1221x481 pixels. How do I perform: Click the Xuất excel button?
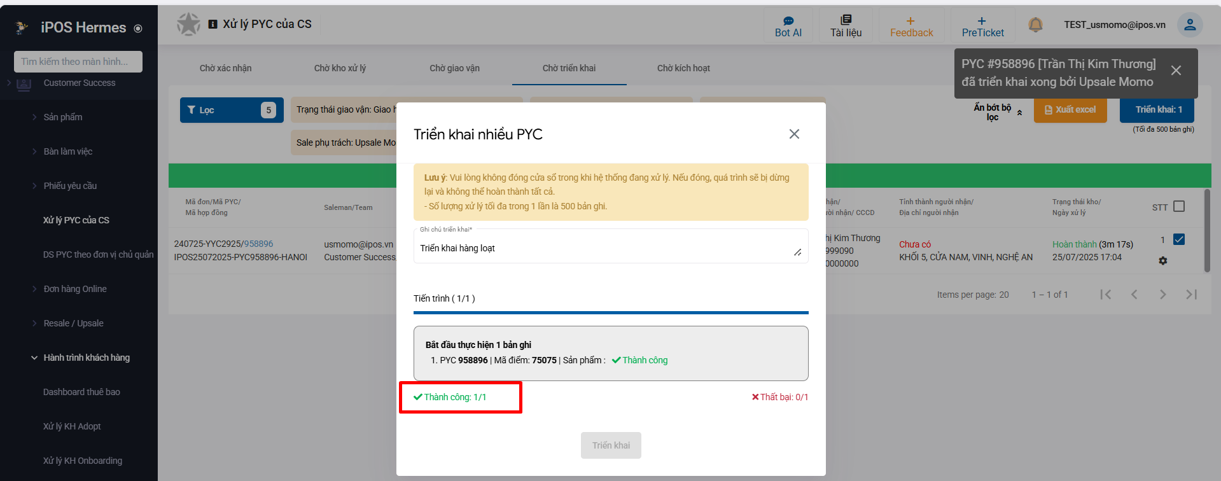pos(1070,110)
